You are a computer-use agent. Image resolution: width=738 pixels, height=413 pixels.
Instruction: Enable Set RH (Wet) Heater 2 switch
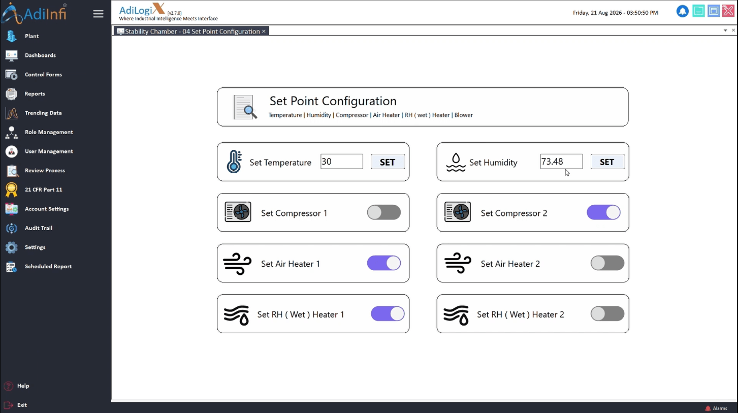(x=607, y=314)
